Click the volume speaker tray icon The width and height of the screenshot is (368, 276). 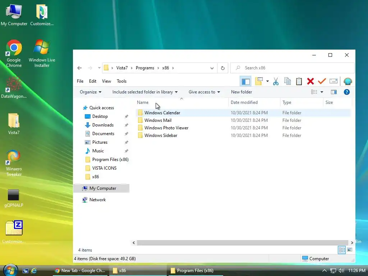(341, 271)
